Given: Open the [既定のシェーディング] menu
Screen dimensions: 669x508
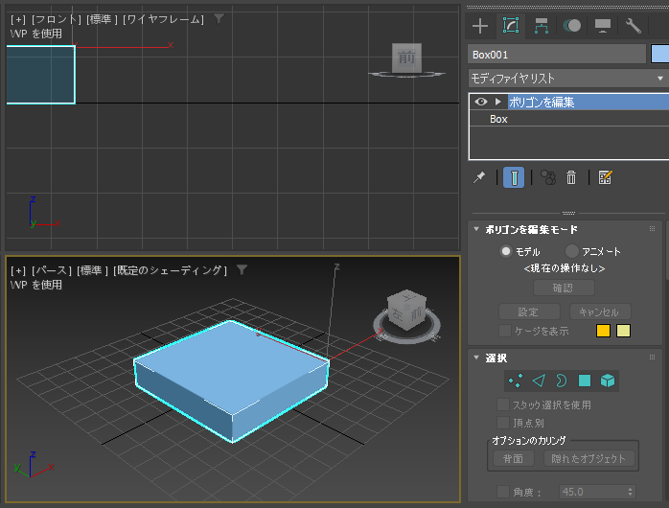Looking at the screenshot, I should tap(170, 271).
